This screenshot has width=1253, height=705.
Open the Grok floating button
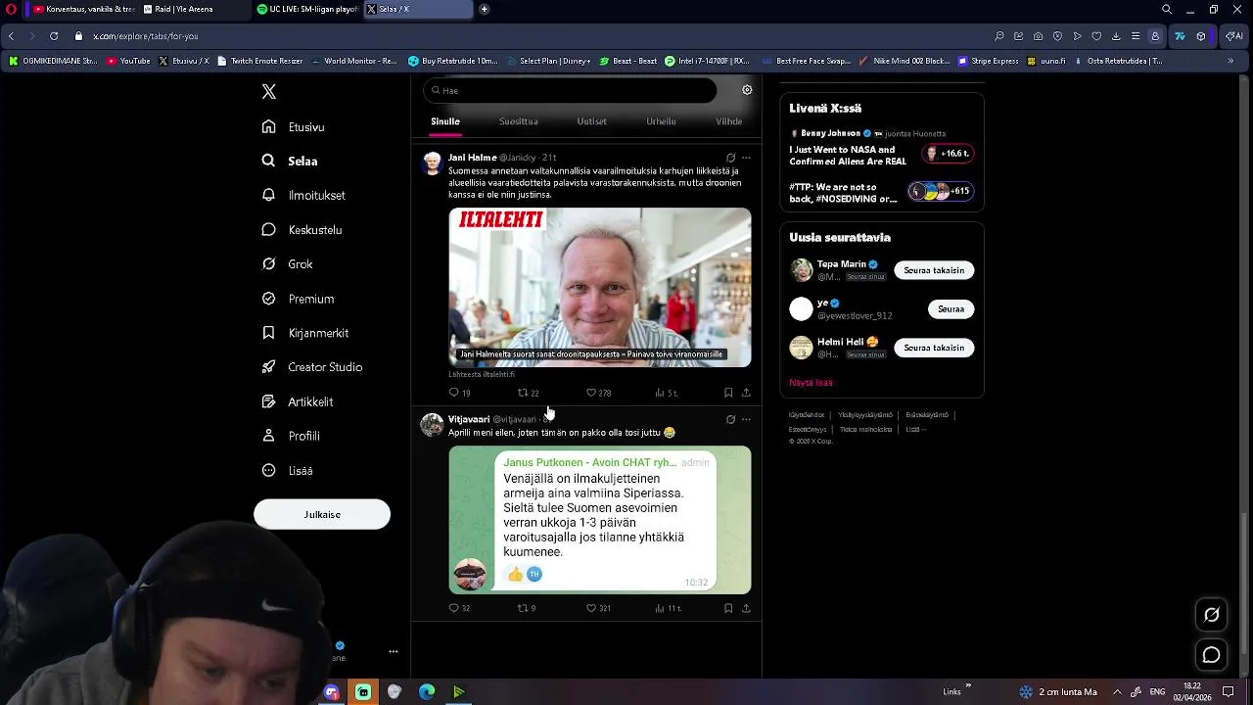[x=1212, y=615]
